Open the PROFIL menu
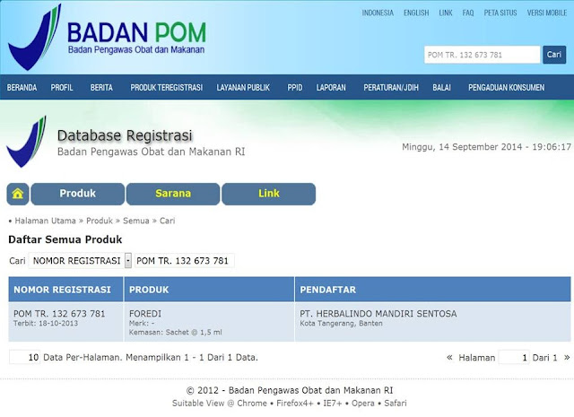 point(62,88)
